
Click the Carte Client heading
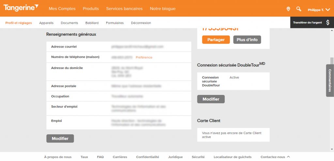point(209,121)
